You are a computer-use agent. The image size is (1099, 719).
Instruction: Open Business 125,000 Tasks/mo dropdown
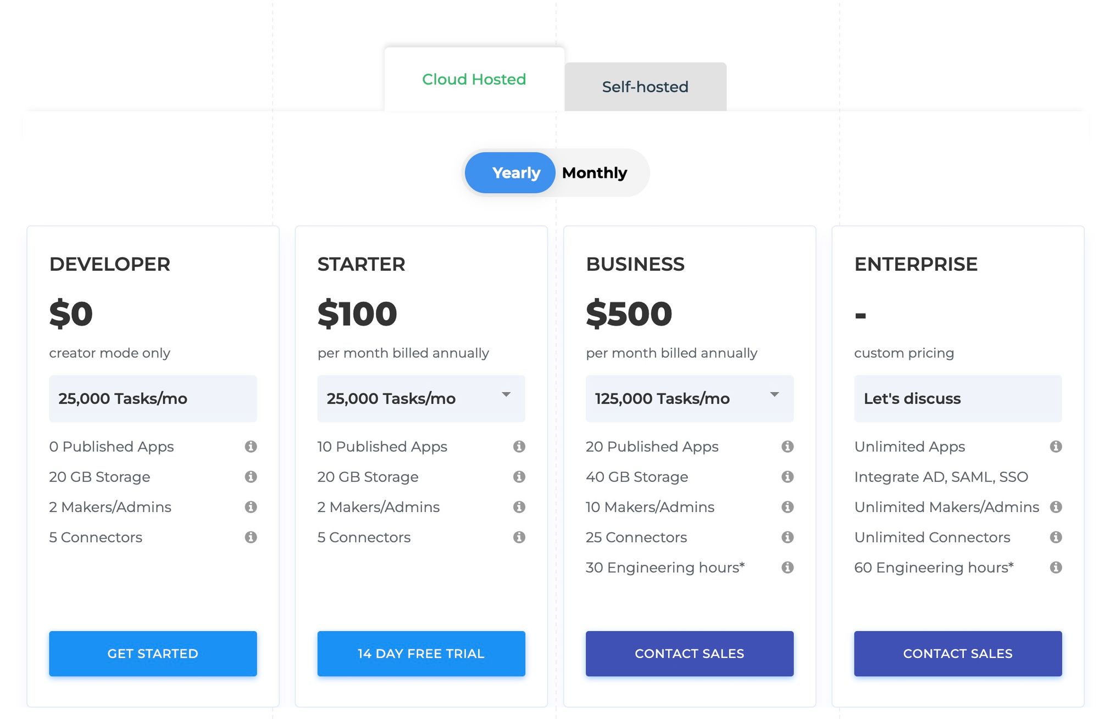tap(689, 399)
